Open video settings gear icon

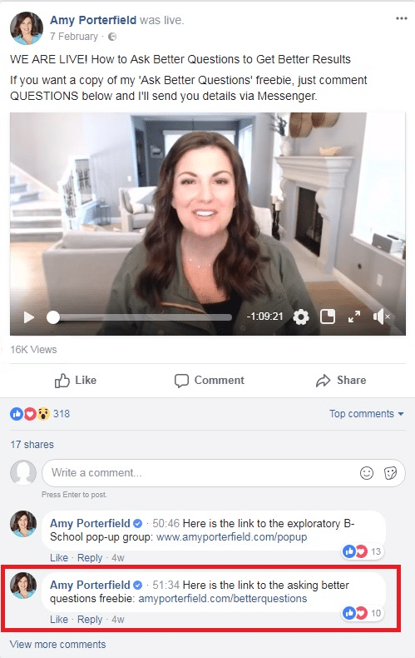tap(300, 317)
